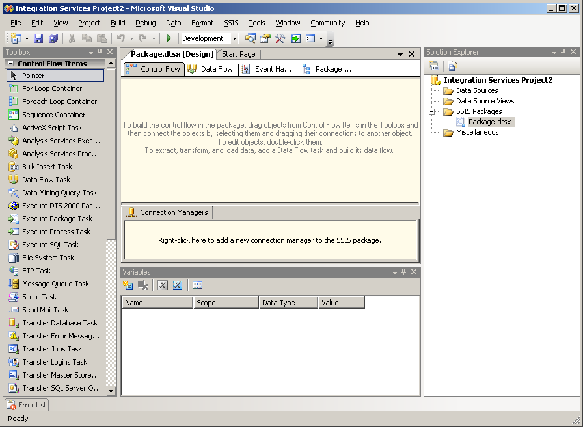This screenshot has width=583, height=427.
Task: Toggle auto-hide pin on Toolbox panel
Action: (100, 52)
